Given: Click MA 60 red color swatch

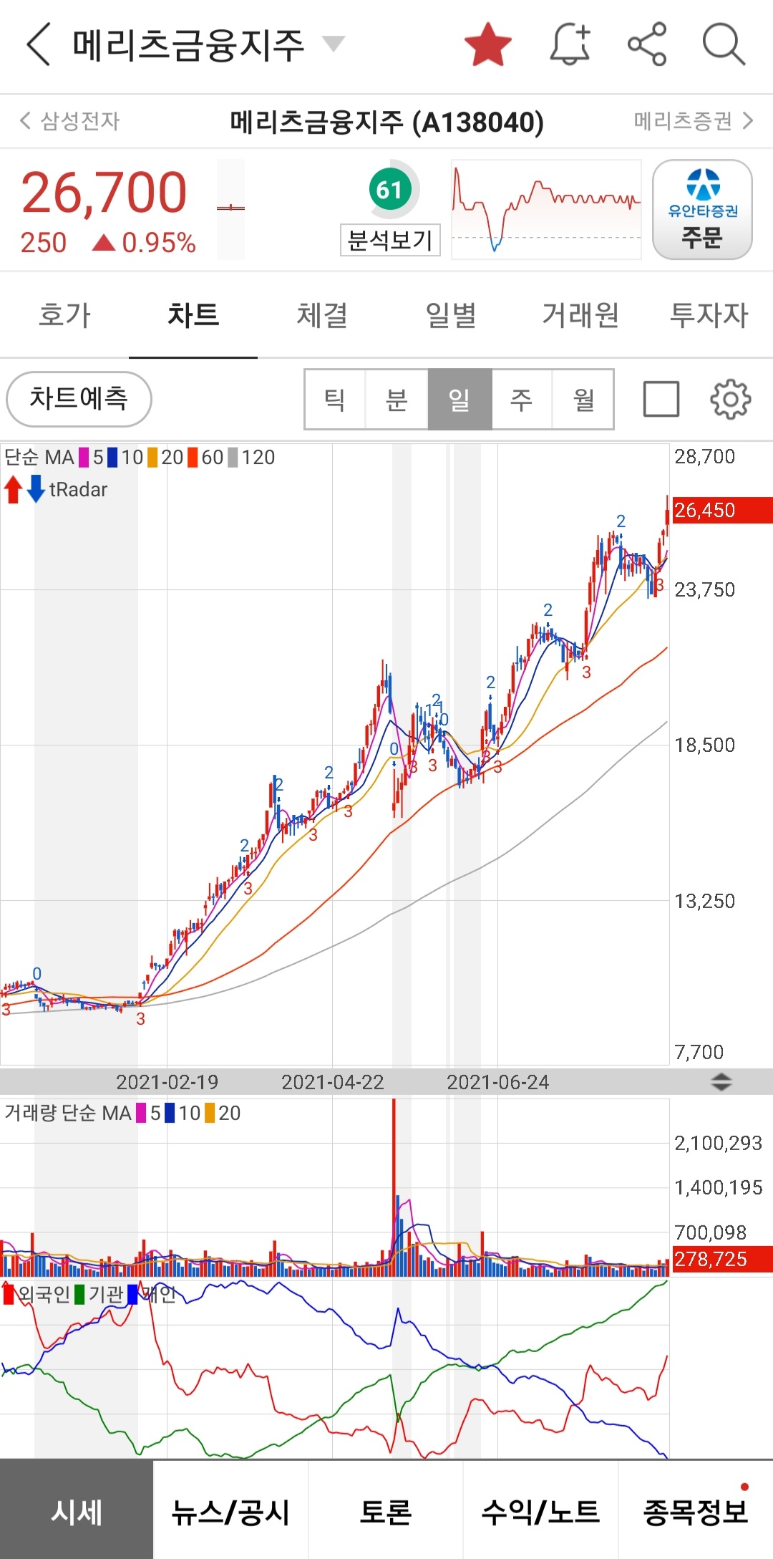Looking at the screenshot, I should click(193, 457).
